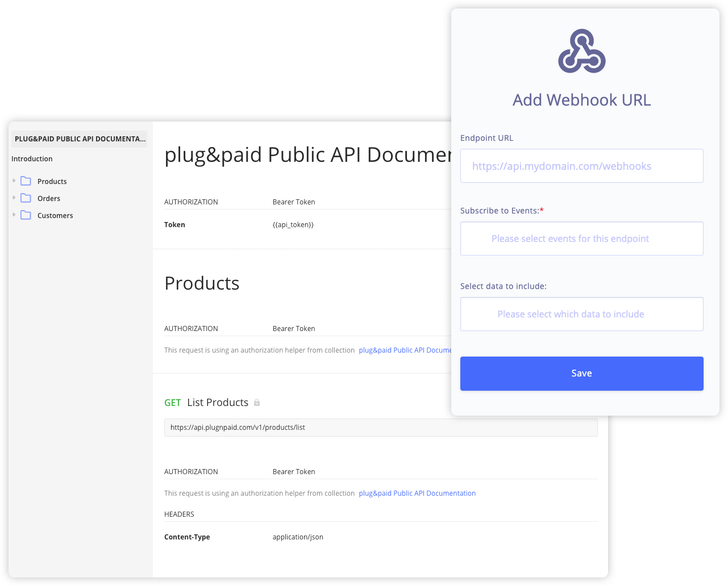Viewport: 728px width, 586px height.
Task: Open the Select data to include dropdown
Action: coord(581,314)
